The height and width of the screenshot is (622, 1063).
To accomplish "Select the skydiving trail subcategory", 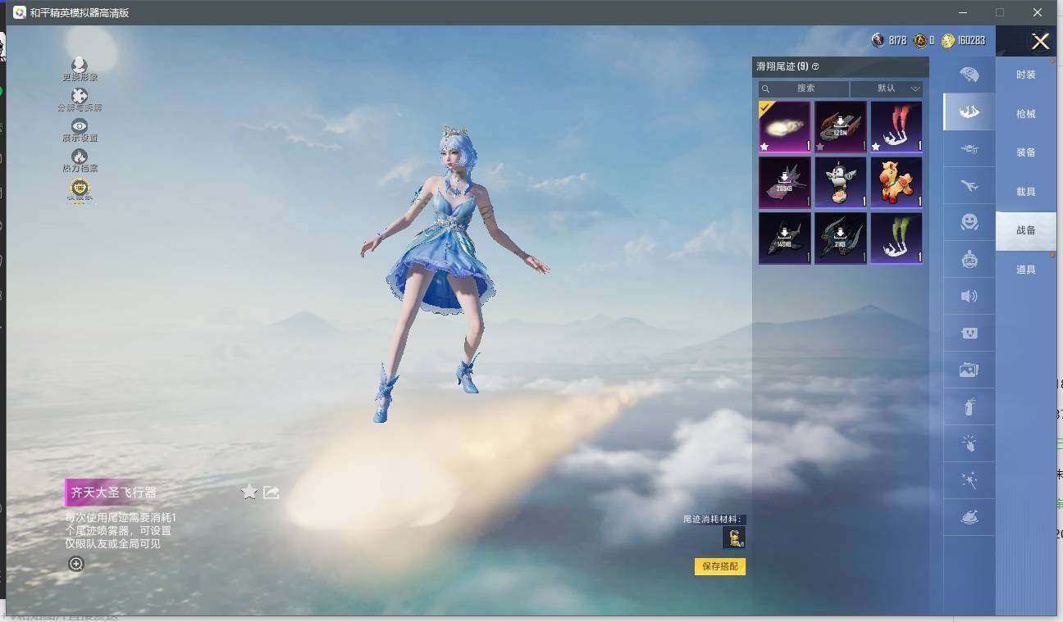I will point(969,111).
